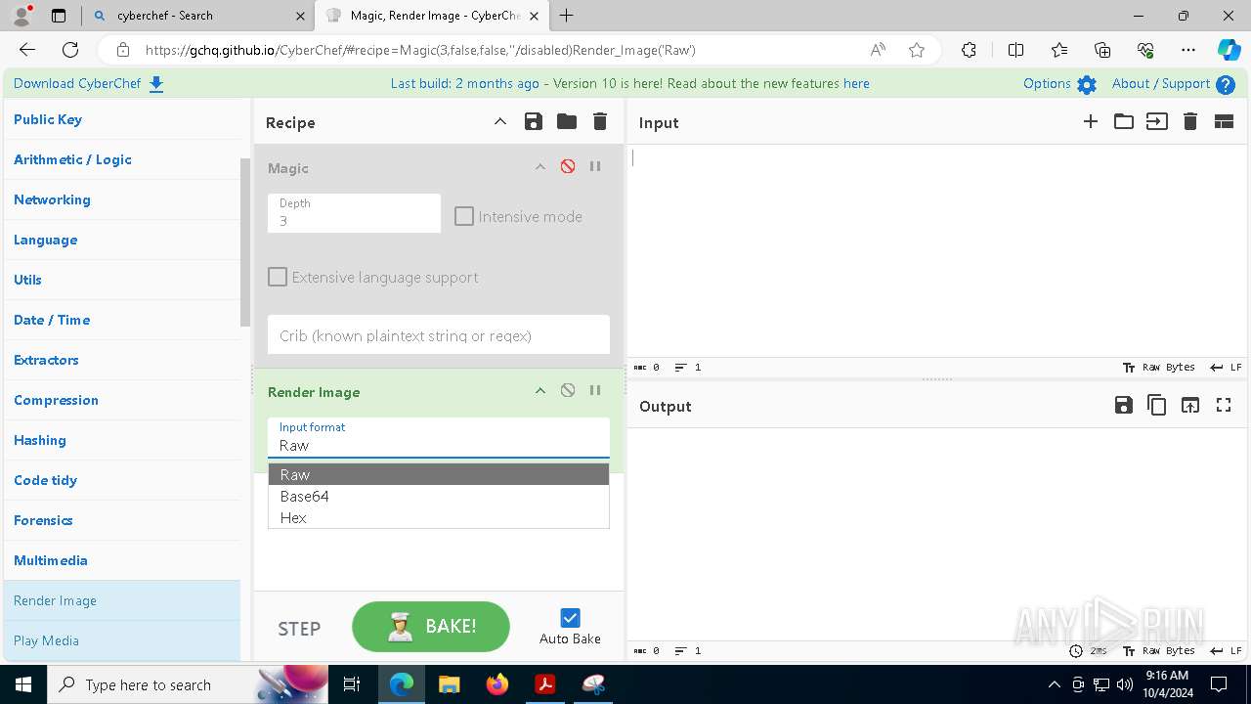Open Firefox from the taskbar

[x=497, y=684]
